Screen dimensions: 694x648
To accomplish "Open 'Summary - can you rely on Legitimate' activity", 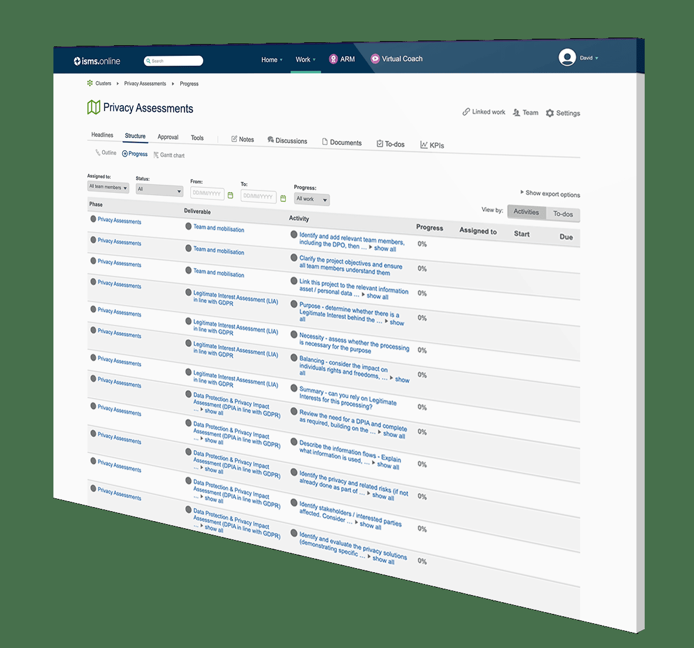I will pos(348,397).
